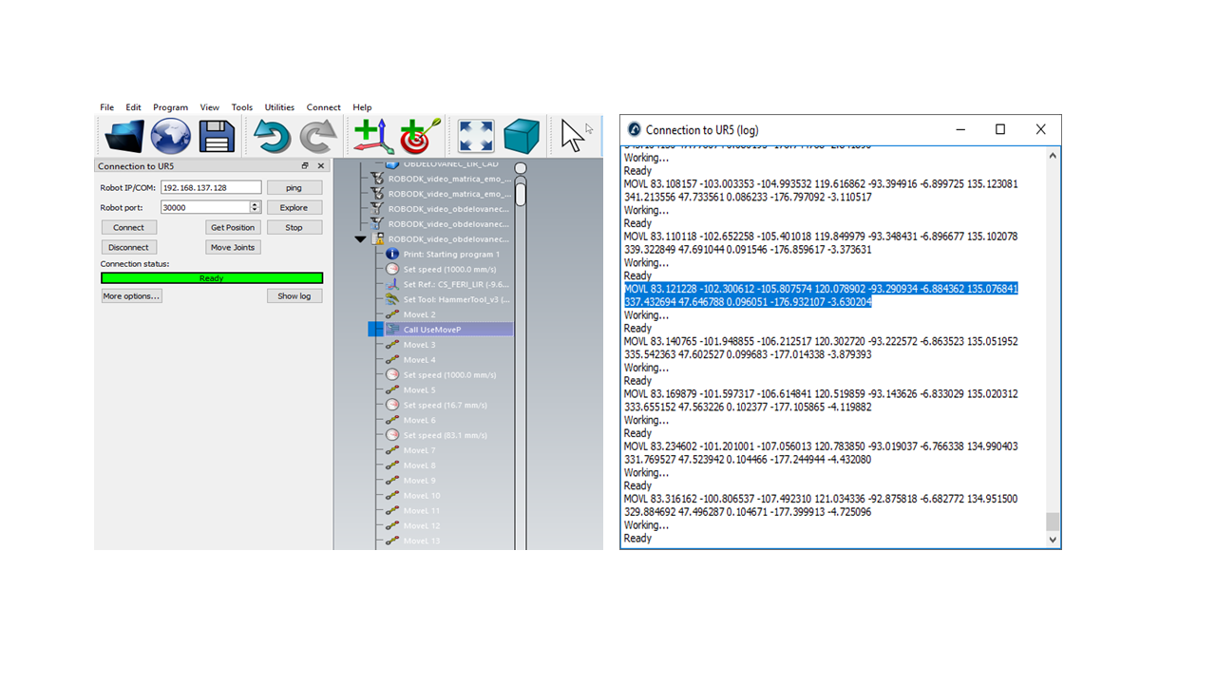Click the Set speed (83.1 mm/s) gauge icon
1216x684 pixels.
[x=392, y=435]
